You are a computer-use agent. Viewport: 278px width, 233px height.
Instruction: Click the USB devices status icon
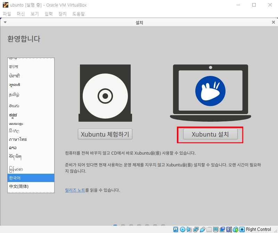[203, 230]
